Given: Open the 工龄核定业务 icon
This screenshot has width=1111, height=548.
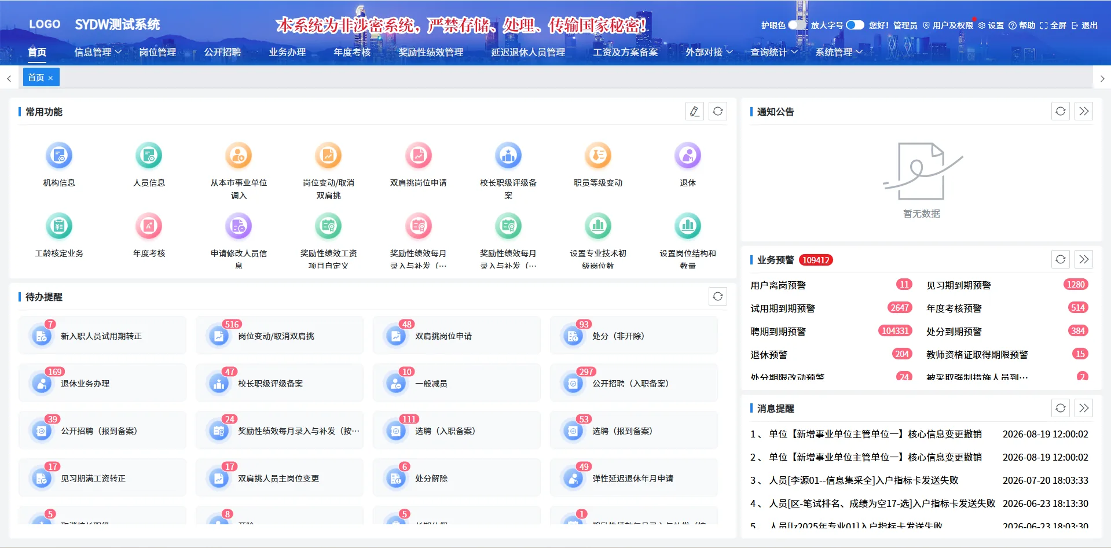Looking at the screenshot, I should click(59, 226).
